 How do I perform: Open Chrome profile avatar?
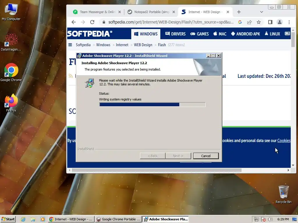click(280, 22)
